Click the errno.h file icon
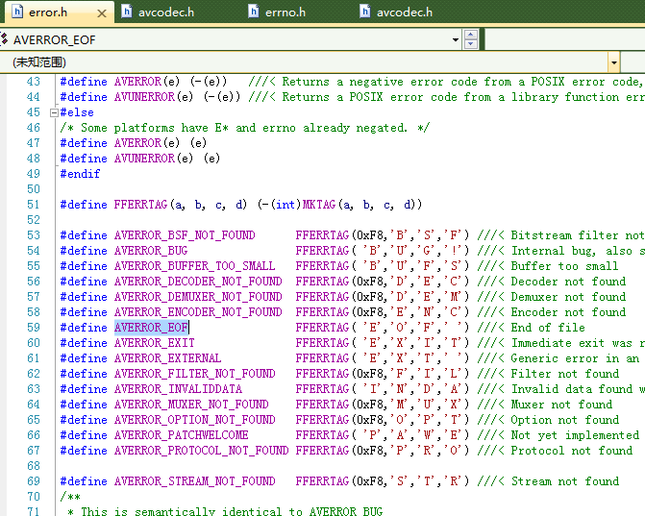The height and width of the screenshot is (516, 645). (254, 12)
